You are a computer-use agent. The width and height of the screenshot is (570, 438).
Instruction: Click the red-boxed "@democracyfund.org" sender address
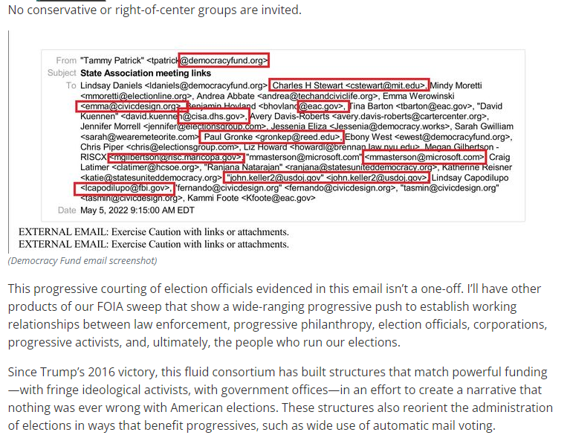[x=223, y=60]
